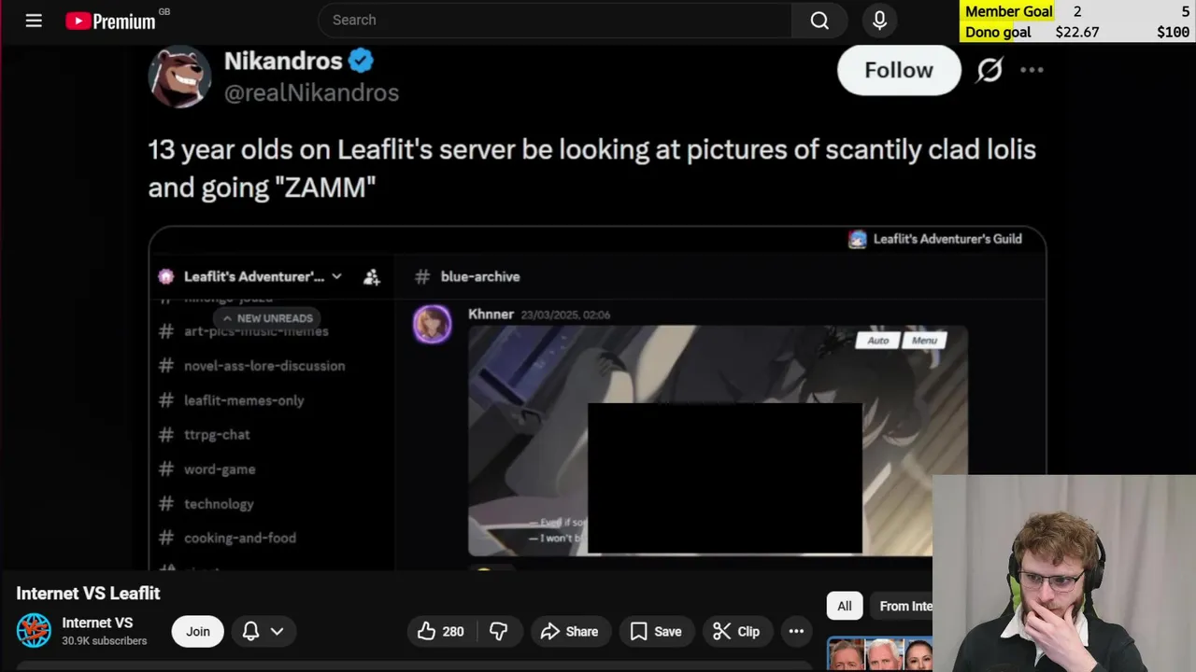1196x672 pixels.
Task: Click the hash icon beside blue-archive
Action: tap(422, 276)
